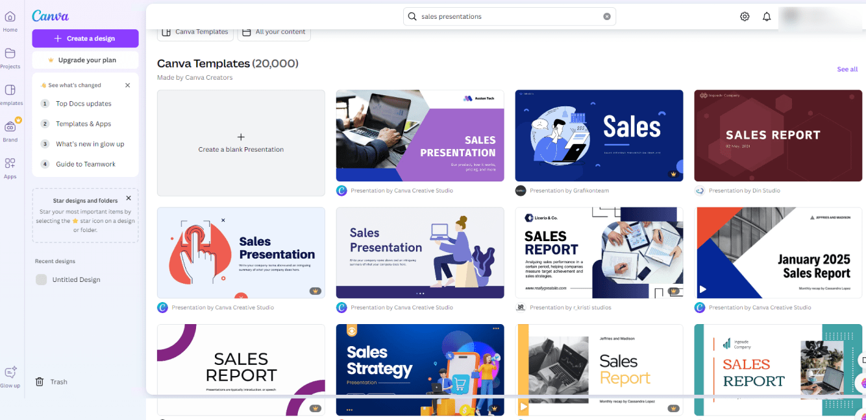Open Guide to Teamwork item
Image resolution: width=866 pixels, height=420 pixels.
click(85, 164)
